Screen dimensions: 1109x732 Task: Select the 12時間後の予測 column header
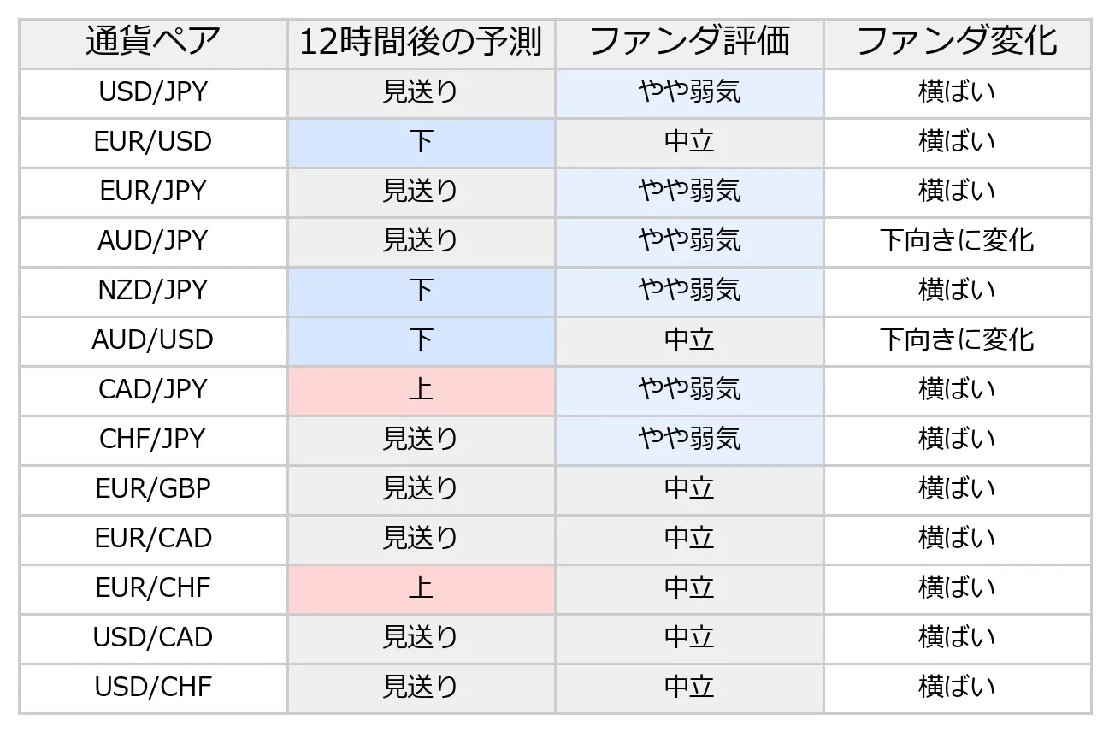(x=421, y=43)
